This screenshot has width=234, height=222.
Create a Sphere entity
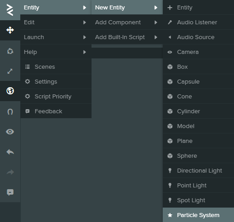(198, 155)
